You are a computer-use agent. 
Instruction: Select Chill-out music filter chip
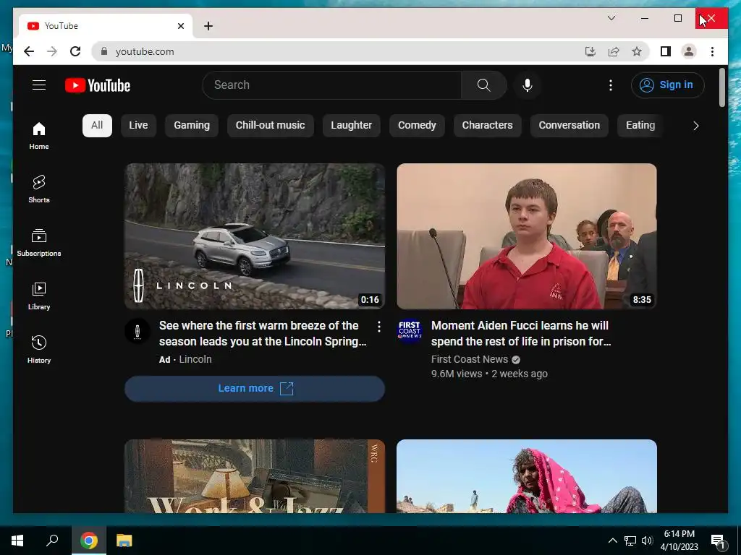pyautogui.click(x=271, y=126)
